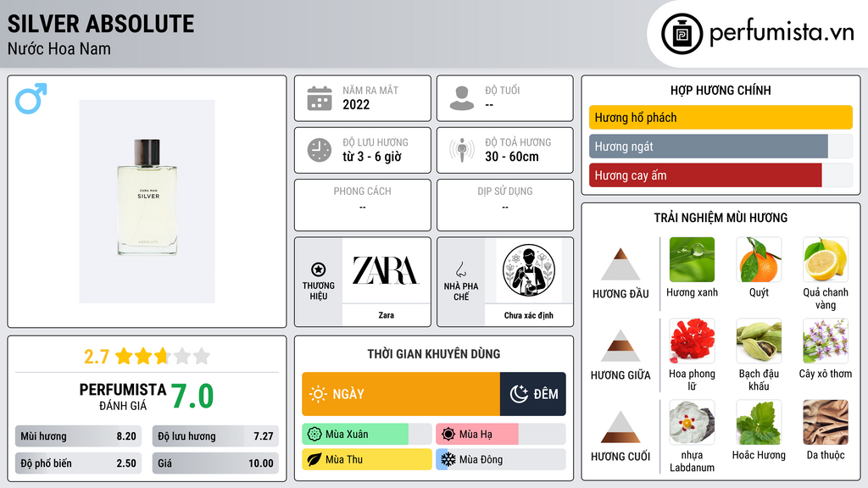The image size is (868, 488).
Task: Click the snowflake icon for Mùa Đông
Action: click(448, 459)
